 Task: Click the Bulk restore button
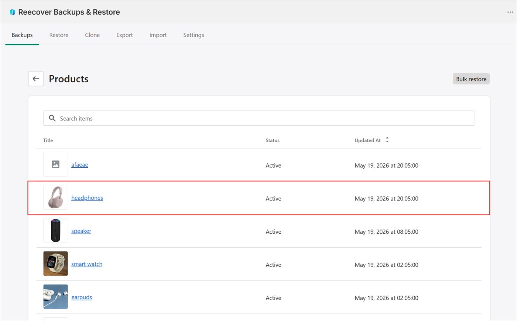(x=471, y=79)
